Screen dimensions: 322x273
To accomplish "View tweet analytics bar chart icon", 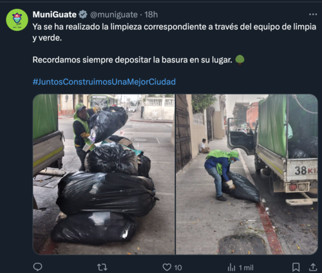I will pyautogui.click(x=231, y=268).
